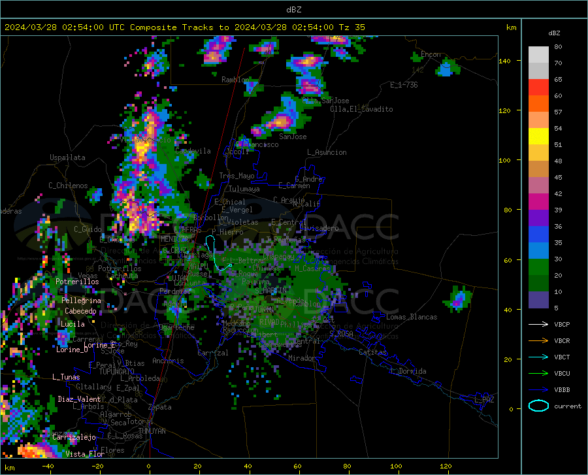The image size is (588, 475).
Task: Select the SanJose map label
Action: coord(293,137)
